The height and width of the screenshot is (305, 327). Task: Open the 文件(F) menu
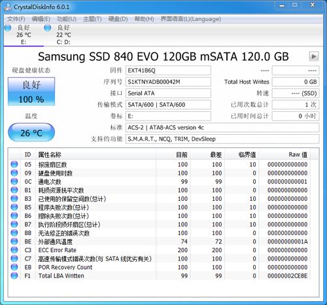click(x=16, y=19)
